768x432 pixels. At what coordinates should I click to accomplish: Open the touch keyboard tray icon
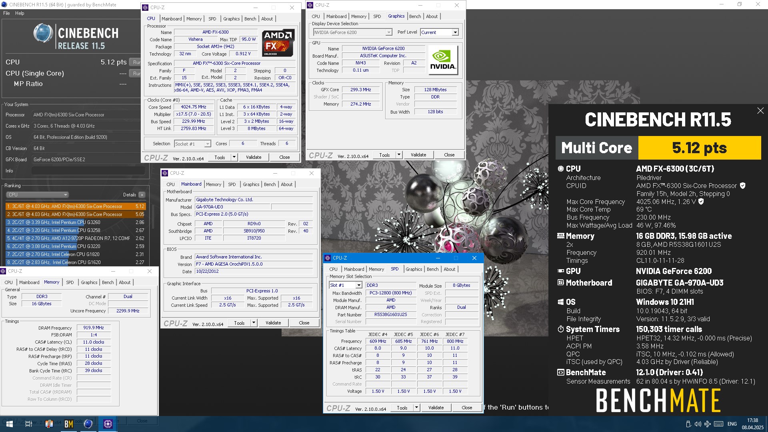pos(718,424)
